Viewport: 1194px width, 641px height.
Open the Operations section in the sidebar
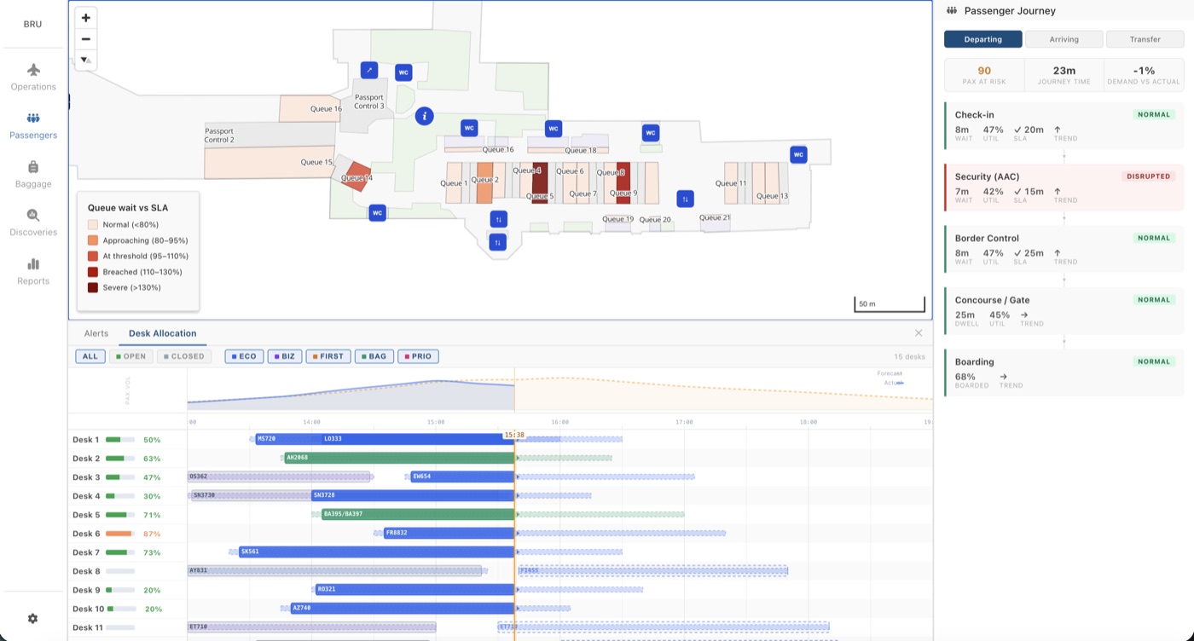(33, 77)
